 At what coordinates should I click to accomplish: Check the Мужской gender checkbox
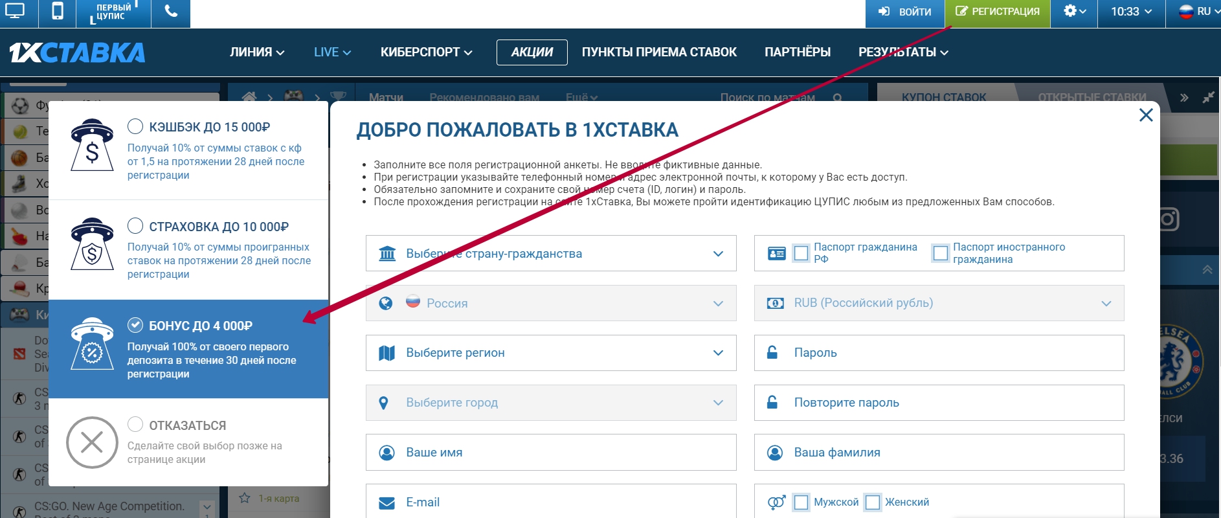(801, 502)
